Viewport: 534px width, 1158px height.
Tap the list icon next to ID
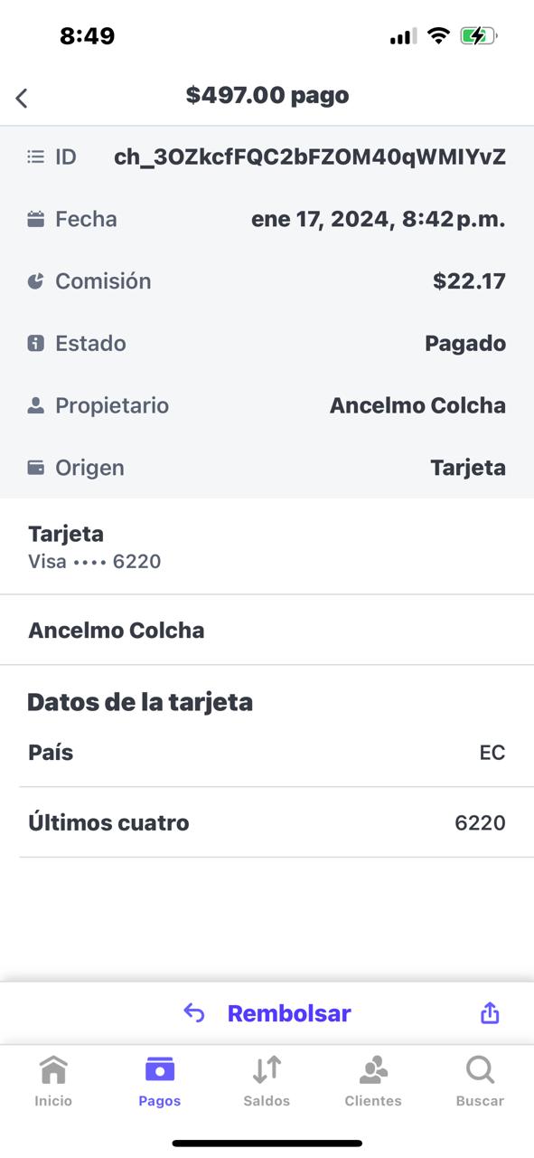[x=36, y=157]
